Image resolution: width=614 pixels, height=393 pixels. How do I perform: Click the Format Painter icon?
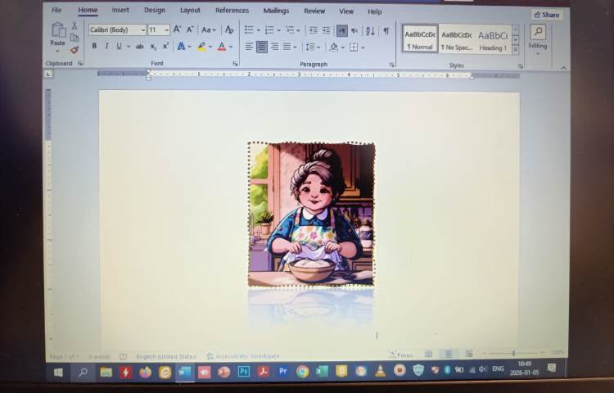74,50
